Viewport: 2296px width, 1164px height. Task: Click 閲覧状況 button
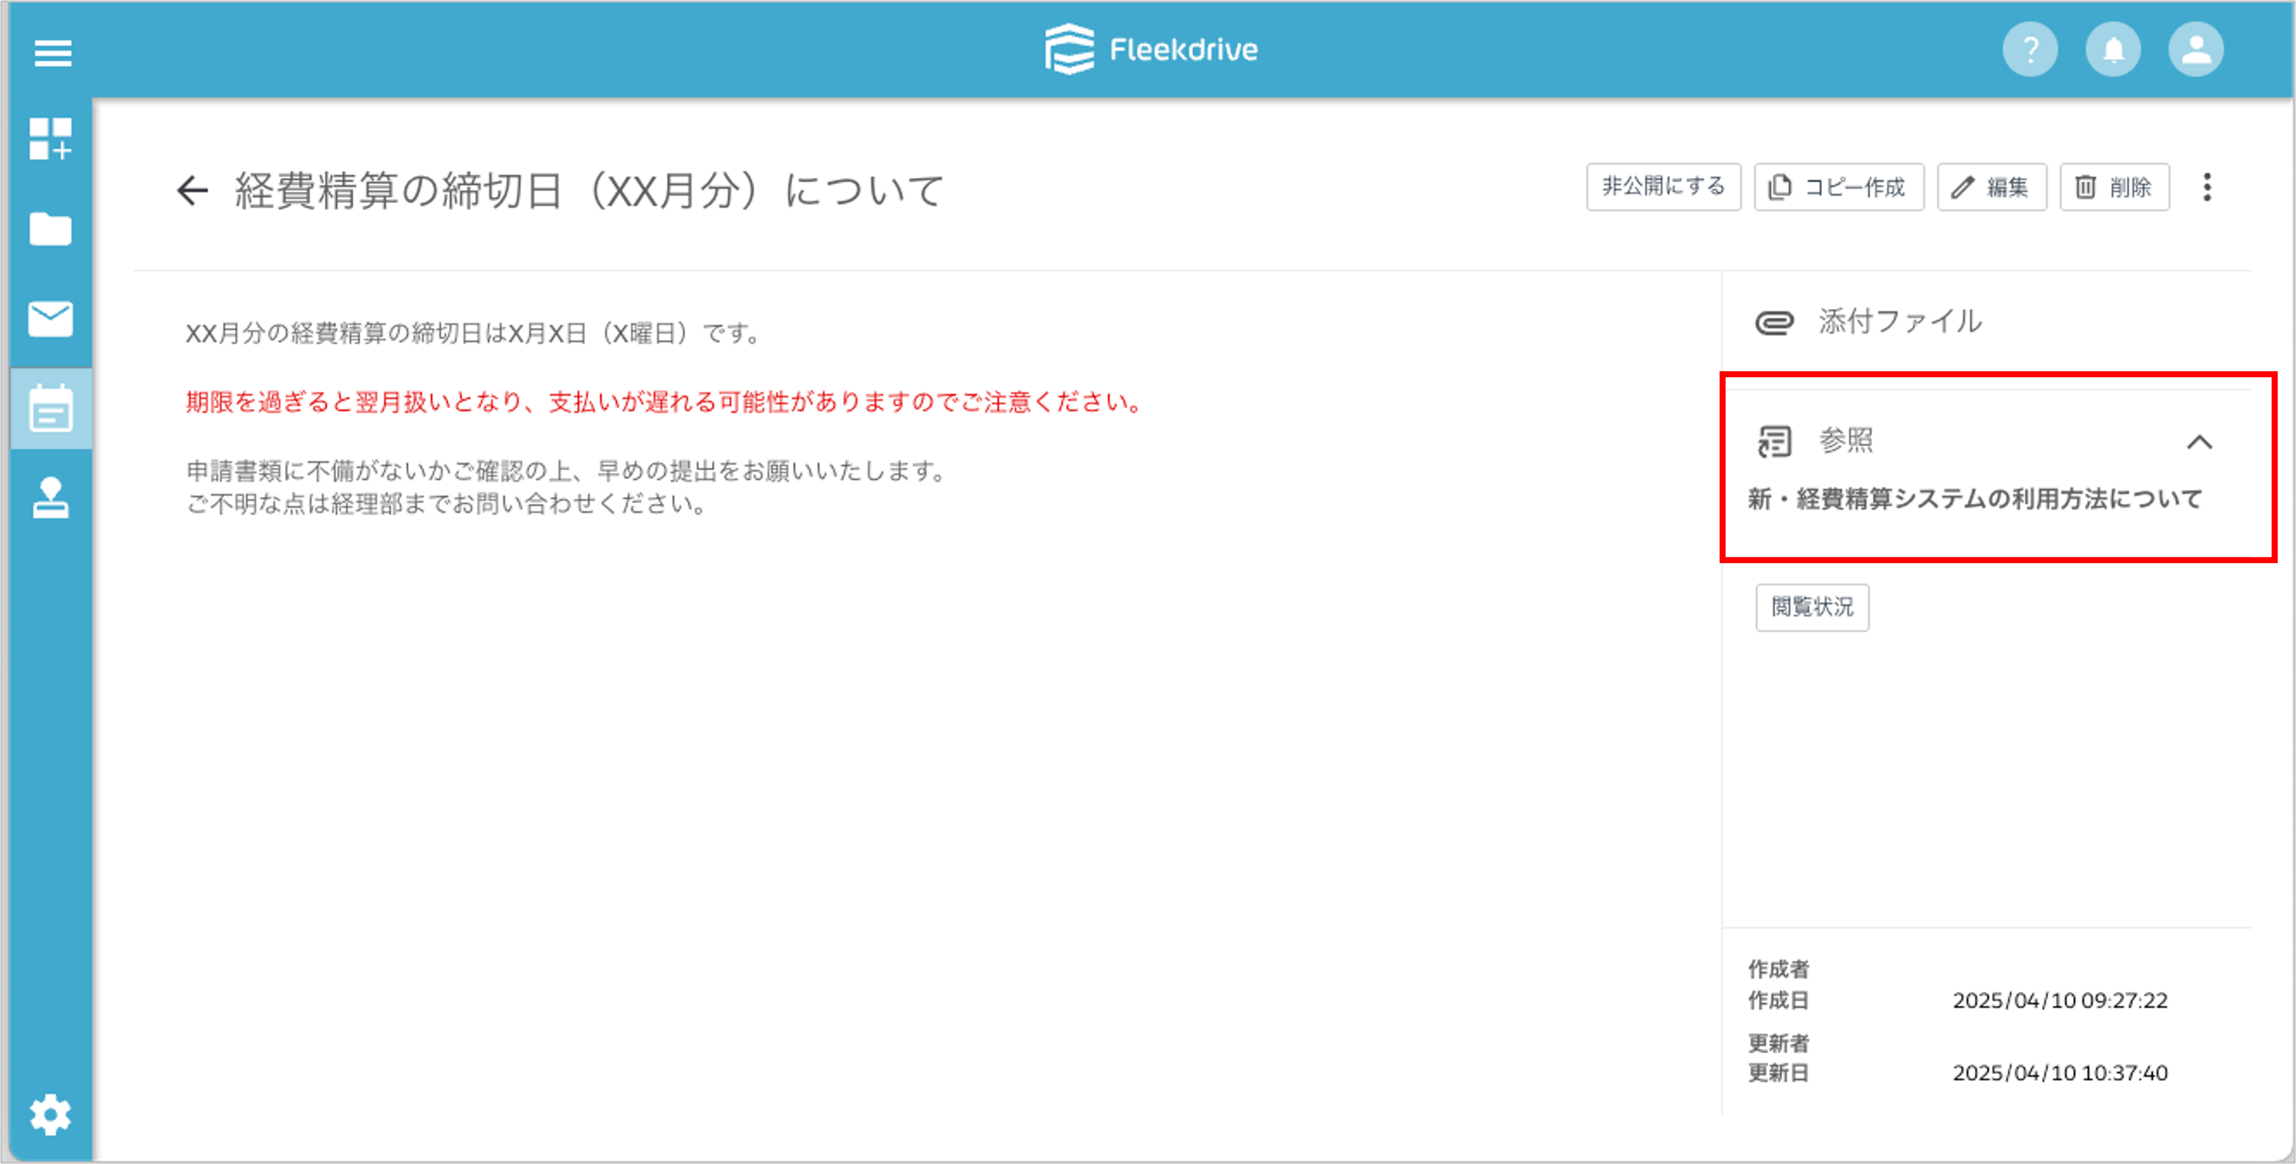coord(1812,607)
